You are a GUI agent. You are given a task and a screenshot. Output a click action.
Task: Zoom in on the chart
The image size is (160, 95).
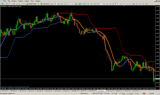(62, 4)
